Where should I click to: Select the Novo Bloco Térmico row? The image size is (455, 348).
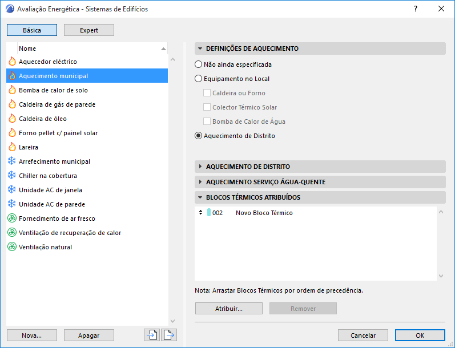316,213
